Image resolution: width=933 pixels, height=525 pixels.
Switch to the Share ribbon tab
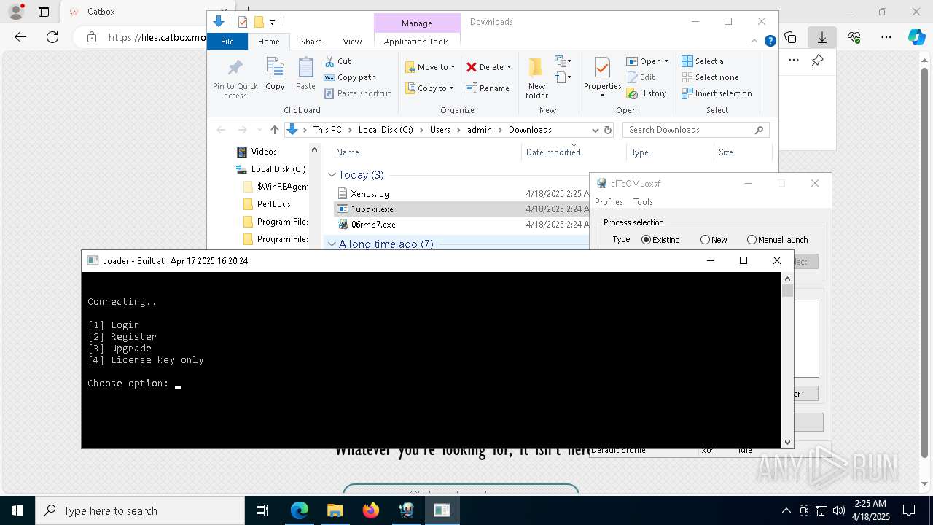tap(311, 42)
